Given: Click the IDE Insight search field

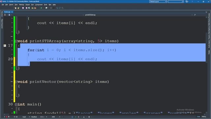Looking at the screenshot, I should tap(176, 2).
